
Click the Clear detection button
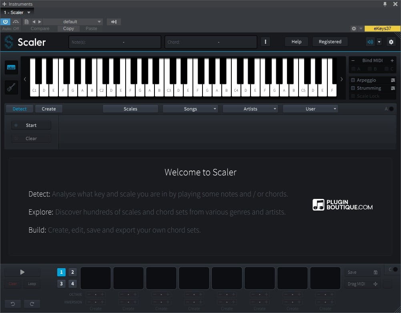click(x=31, y=138)
